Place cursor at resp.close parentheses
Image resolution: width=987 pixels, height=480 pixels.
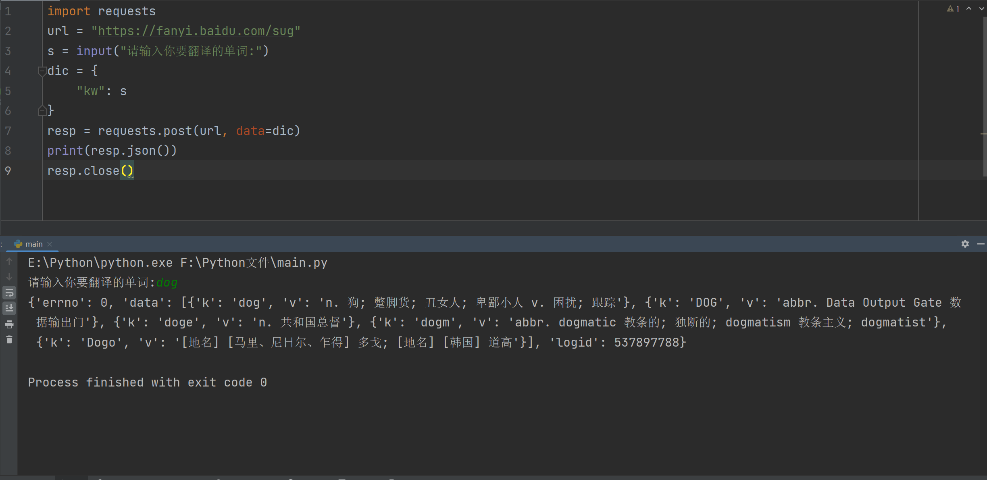[x=127, y=171]
